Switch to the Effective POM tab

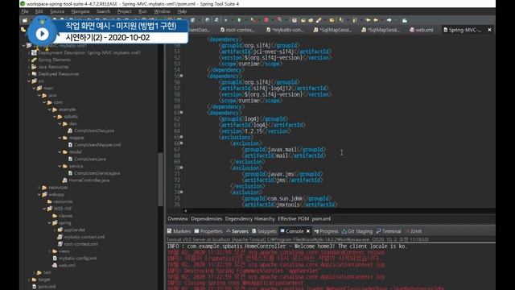pos(293,218)
